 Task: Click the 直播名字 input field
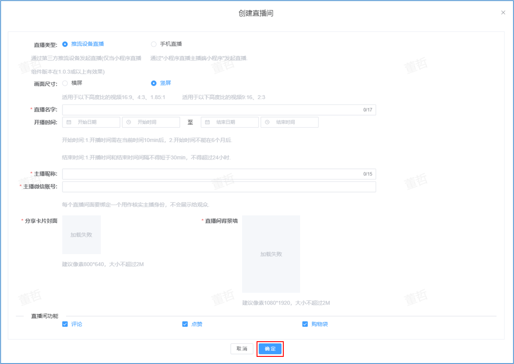pos(219,109)
